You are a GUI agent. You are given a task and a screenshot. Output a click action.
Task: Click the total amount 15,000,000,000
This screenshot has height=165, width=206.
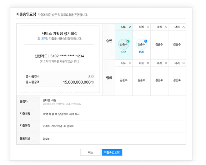[x=77, y=82]
